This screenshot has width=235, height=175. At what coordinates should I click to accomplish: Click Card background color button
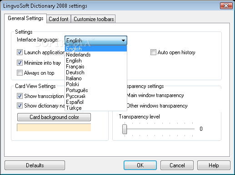point(54,117)
